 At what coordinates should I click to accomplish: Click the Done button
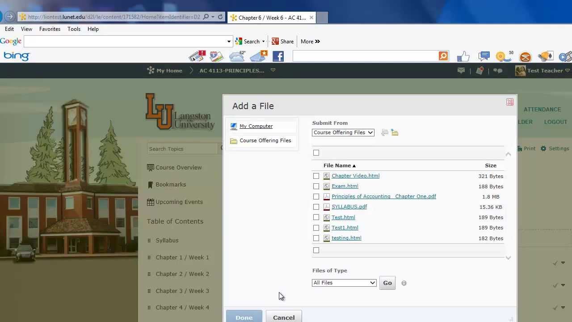click(x=244, y=318)
